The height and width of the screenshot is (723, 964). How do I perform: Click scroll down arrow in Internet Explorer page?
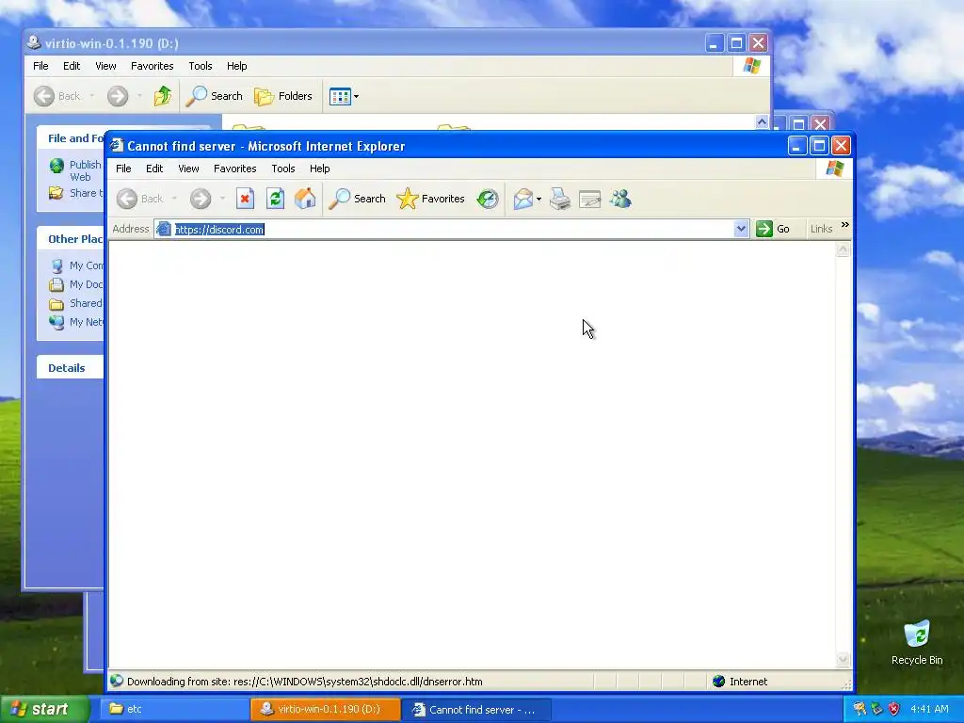pos(843,659)
